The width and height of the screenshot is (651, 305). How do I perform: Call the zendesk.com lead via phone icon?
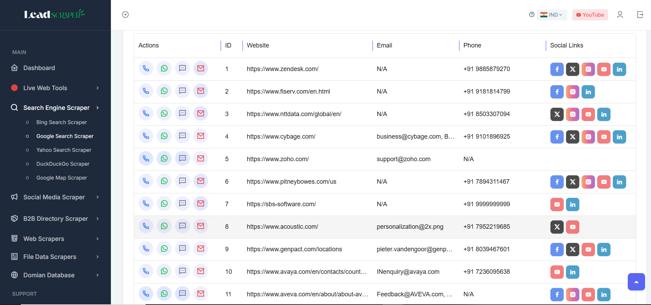pyautogui.click(x=146, y=69)
